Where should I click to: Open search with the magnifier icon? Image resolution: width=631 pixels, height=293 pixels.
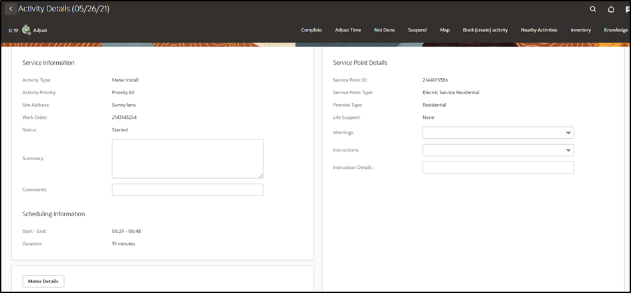[x=593, y=9]
